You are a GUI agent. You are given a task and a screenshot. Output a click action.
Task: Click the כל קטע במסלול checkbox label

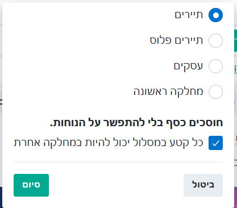109,143
